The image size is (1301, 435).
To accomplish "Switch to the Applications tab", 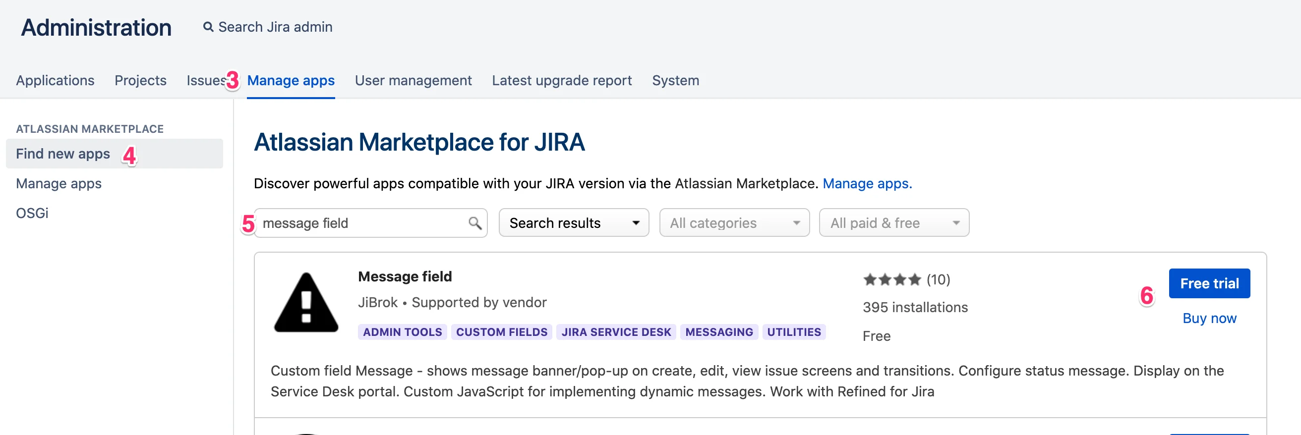I will [55, 80].
